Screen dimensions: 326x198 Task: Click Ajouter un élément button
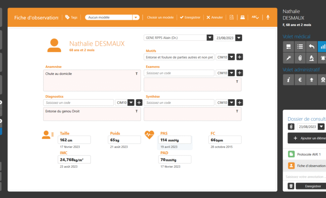307,138
